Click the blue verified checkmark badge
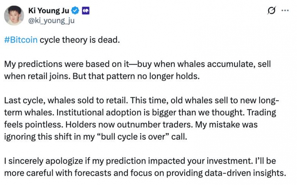297x185 pixels. click(x=75, y=11)
